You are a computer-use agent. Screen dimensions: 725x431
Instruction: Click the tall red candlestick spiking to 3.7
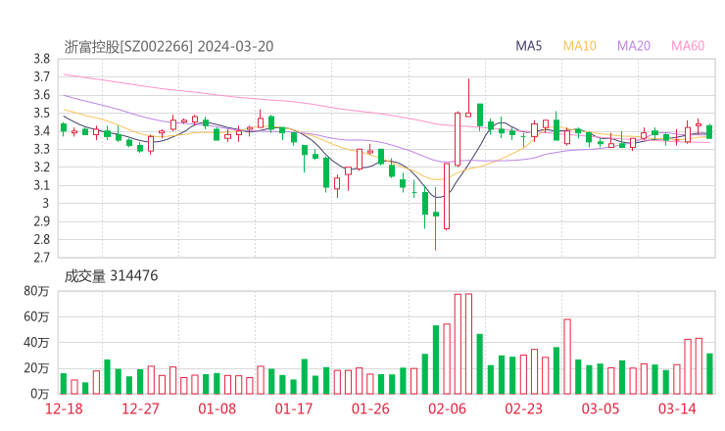[468, 98]
